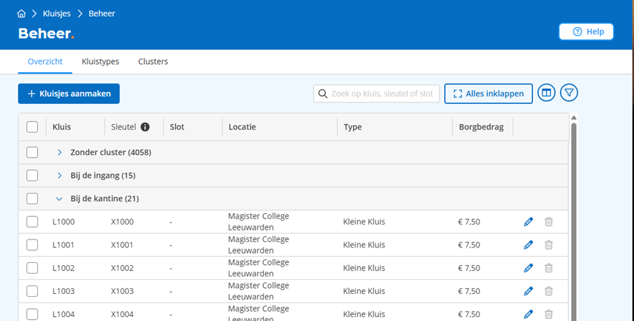Open the filter funnel icon
The image size is (634, 321).
point(570,94)
